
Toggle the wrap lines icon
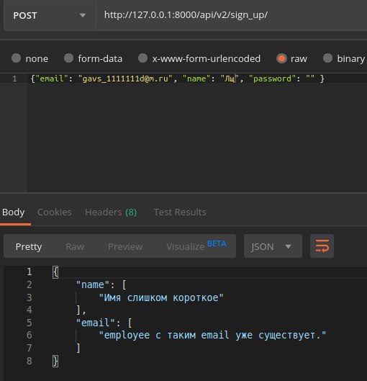point(322,246)
